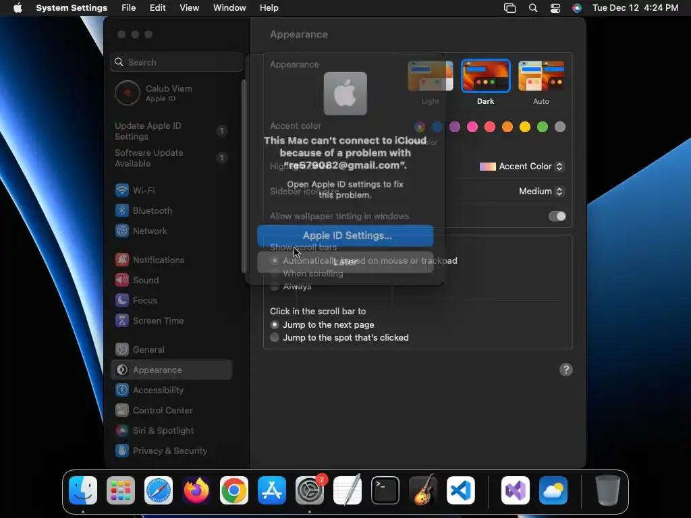Open Bluetooth settings in the sidebar
691x518 pixels.
pos(171,210)
